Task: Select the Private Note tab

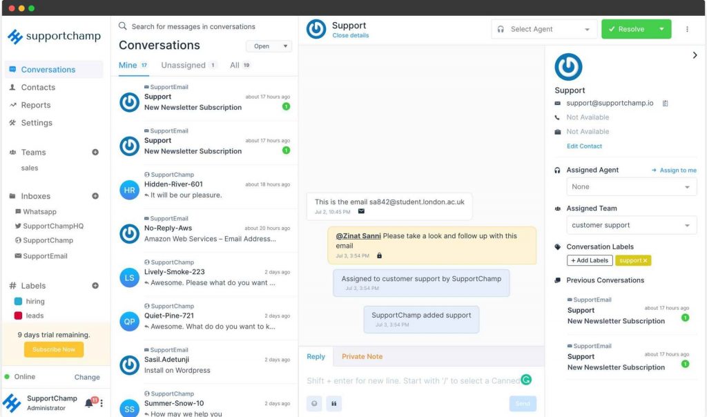Action: pos(362,357)
